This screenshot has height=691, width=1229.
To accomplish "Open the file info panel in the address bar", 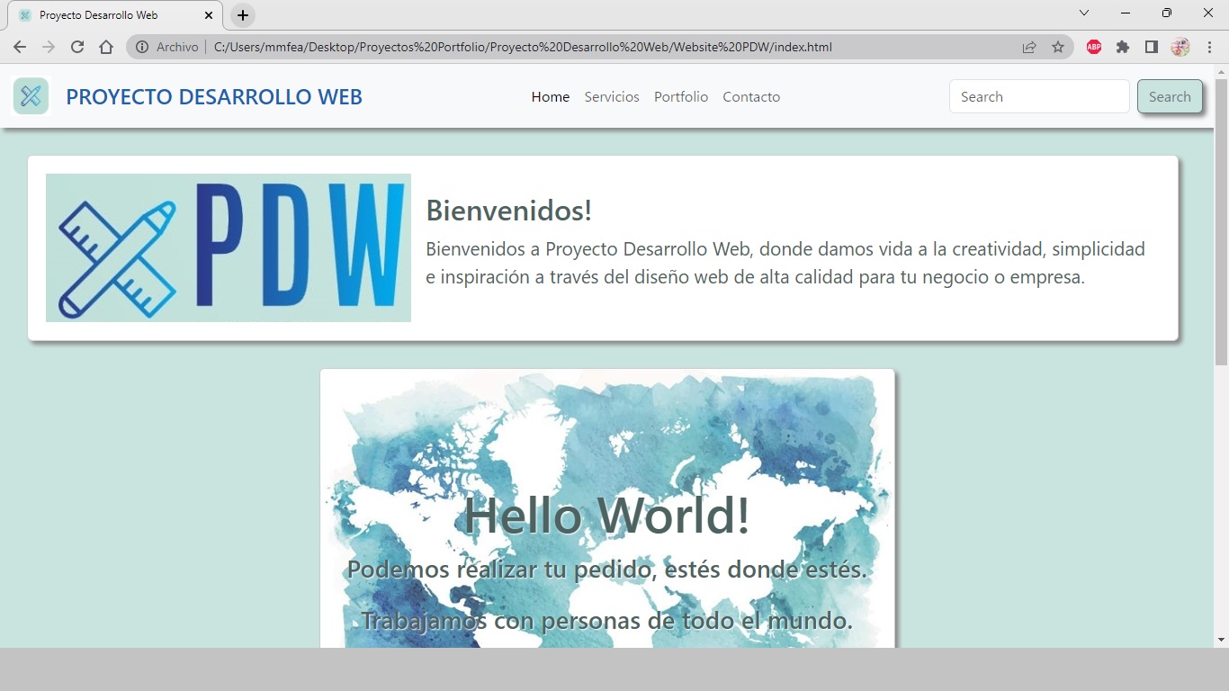I will 143,47.
